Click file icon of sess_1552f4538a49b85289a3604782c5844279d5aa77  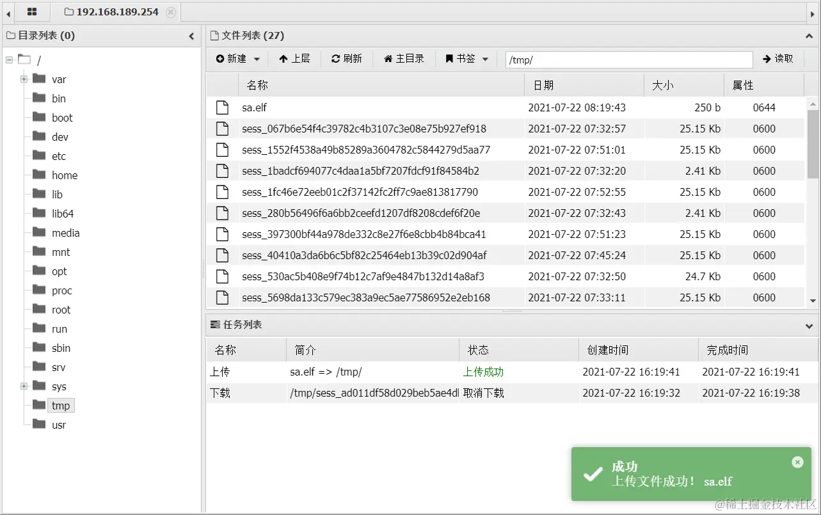point(222,150)
